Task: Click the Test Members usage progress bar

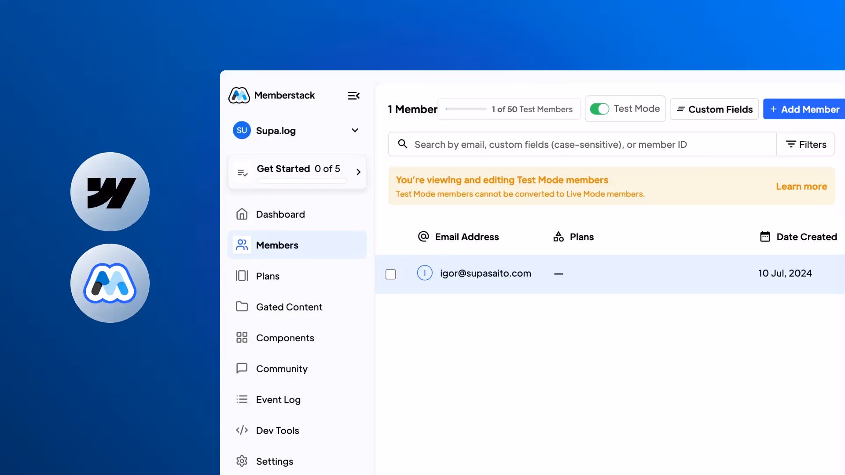Action: tap(466, 109)
